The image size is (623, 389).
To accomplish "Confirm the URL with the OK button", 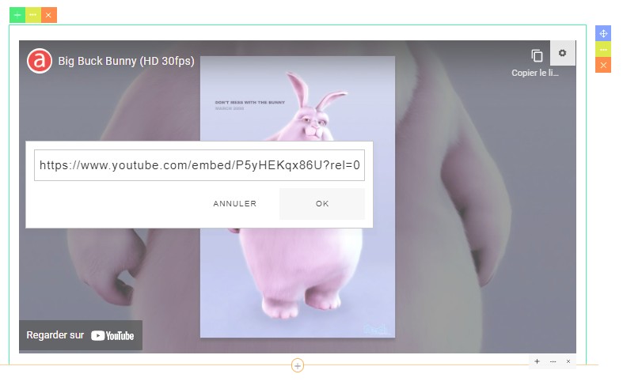I will (322, 204).
